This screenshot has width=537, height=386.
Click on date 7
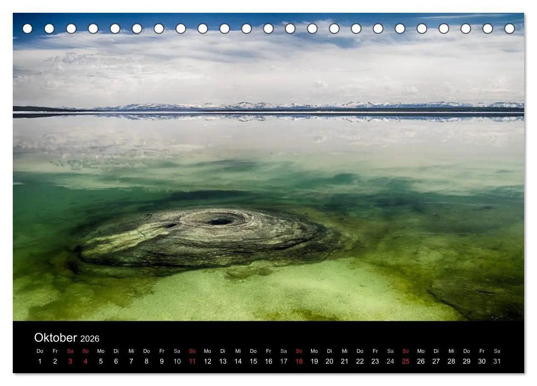[131, 361]
